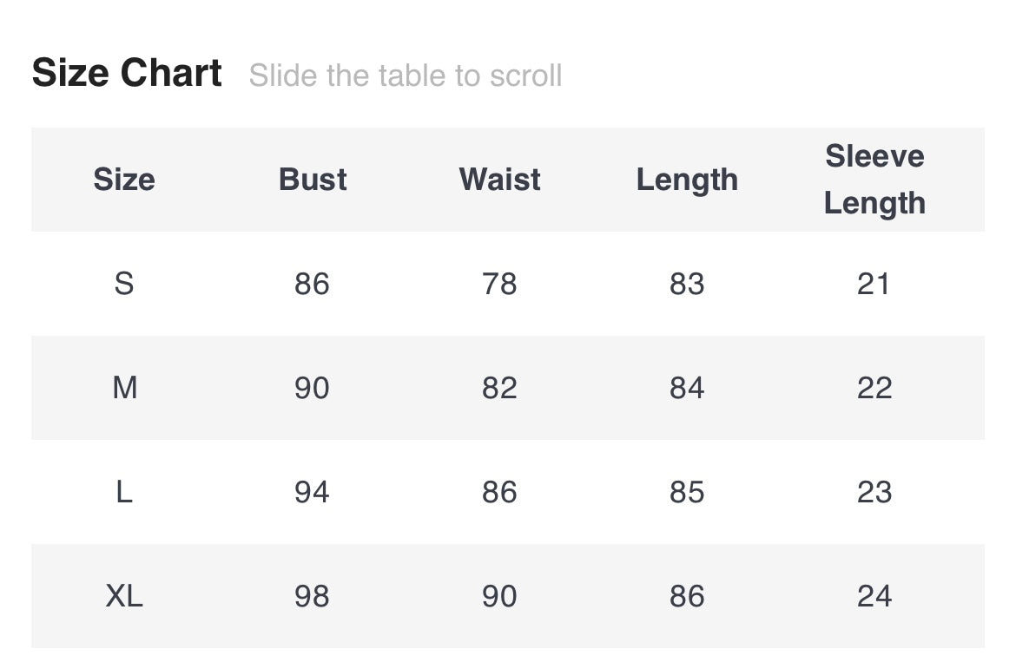Screen dimensions: 1016x662
Task: Click the L size row label
Action: (124, 492)
